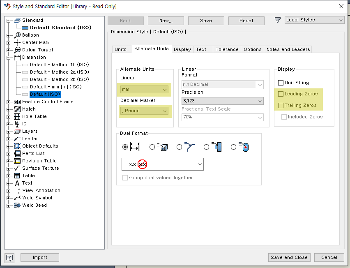Enable the Unit String checkbox
The image size is (350, 268).
click(281, 83)
